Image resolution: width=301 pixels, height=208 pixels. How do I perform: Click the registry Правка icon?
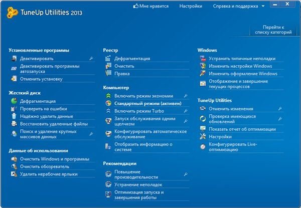[x=108, y=73]
